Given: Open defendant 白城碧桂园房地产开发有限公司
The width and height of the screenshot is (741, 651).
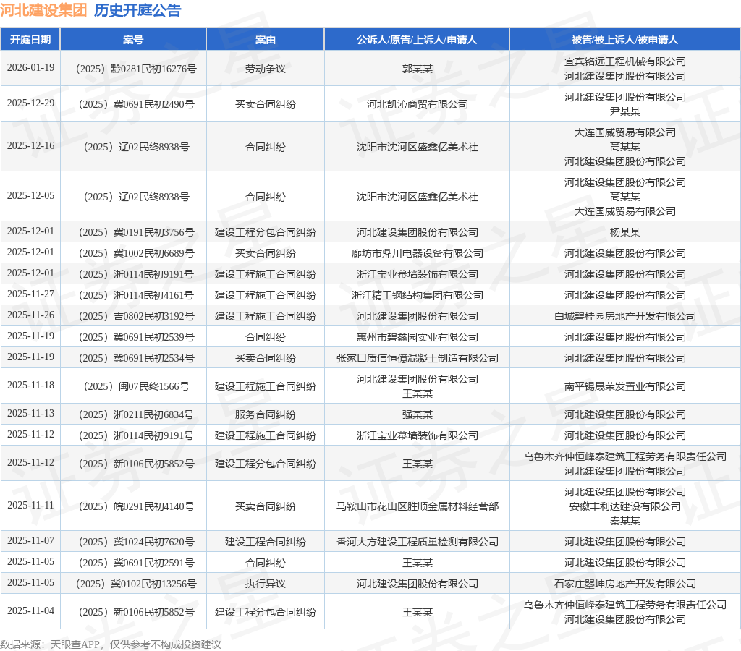Looking at the screenshot, I should click(624, 316).
